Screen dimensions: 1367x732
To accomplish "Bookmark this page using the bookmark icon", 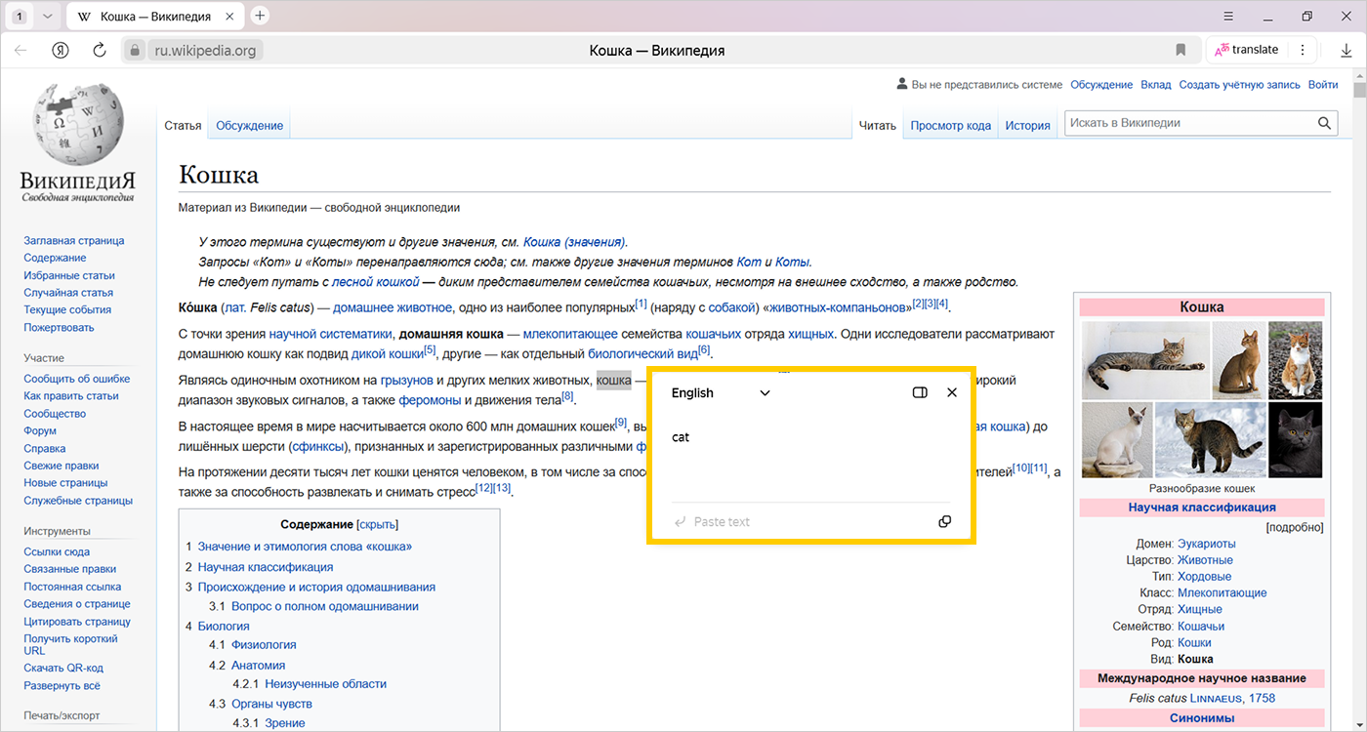I will (1181, 51).
